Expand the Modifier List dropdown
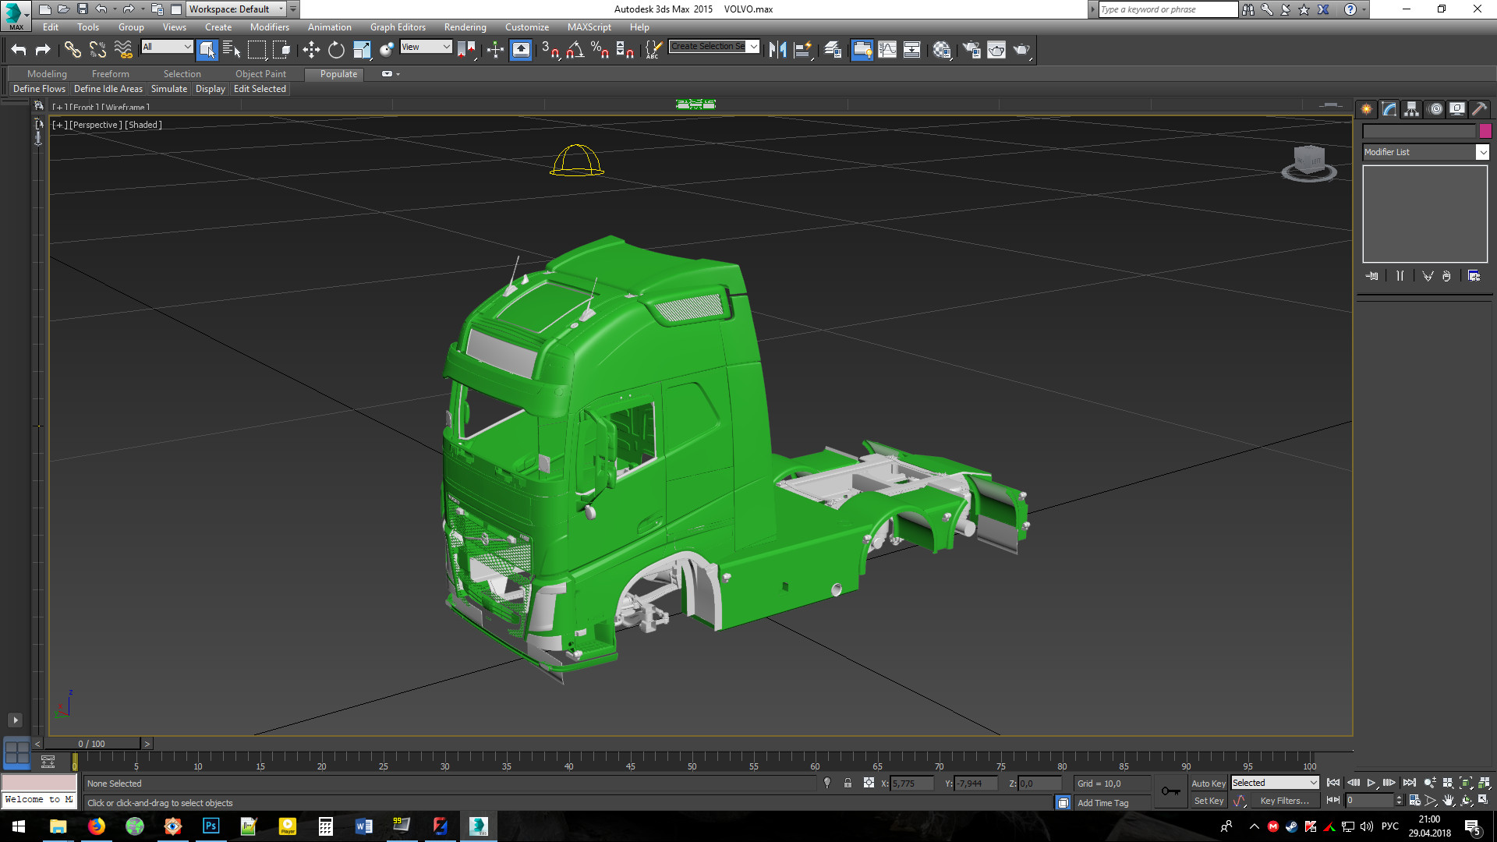Image resolution: width=1497 pixels, height=842 pixels. point(1482,153)
